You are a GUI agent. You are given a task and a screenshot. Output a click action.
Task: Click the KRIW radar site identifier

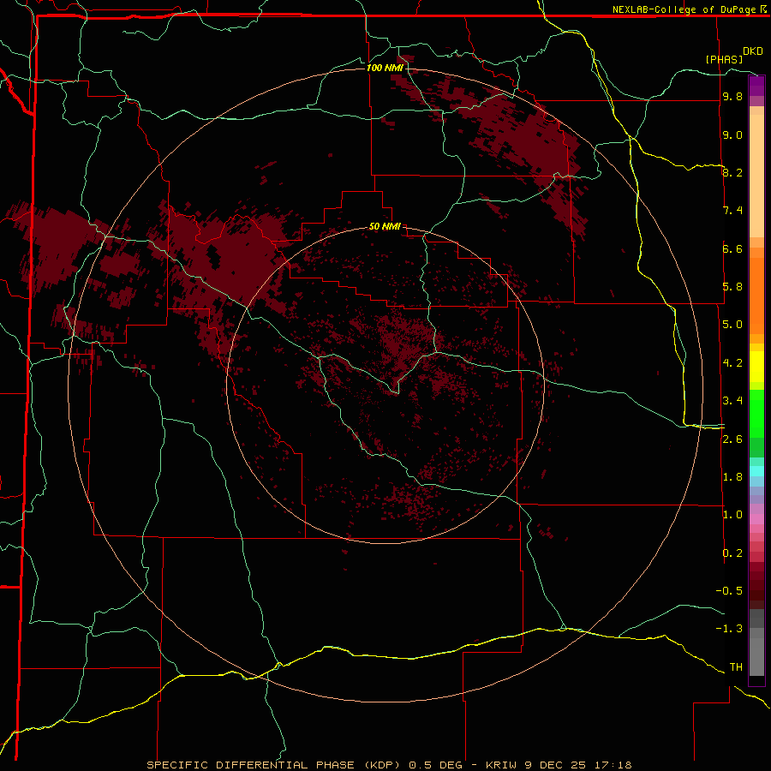coord(502,765)
